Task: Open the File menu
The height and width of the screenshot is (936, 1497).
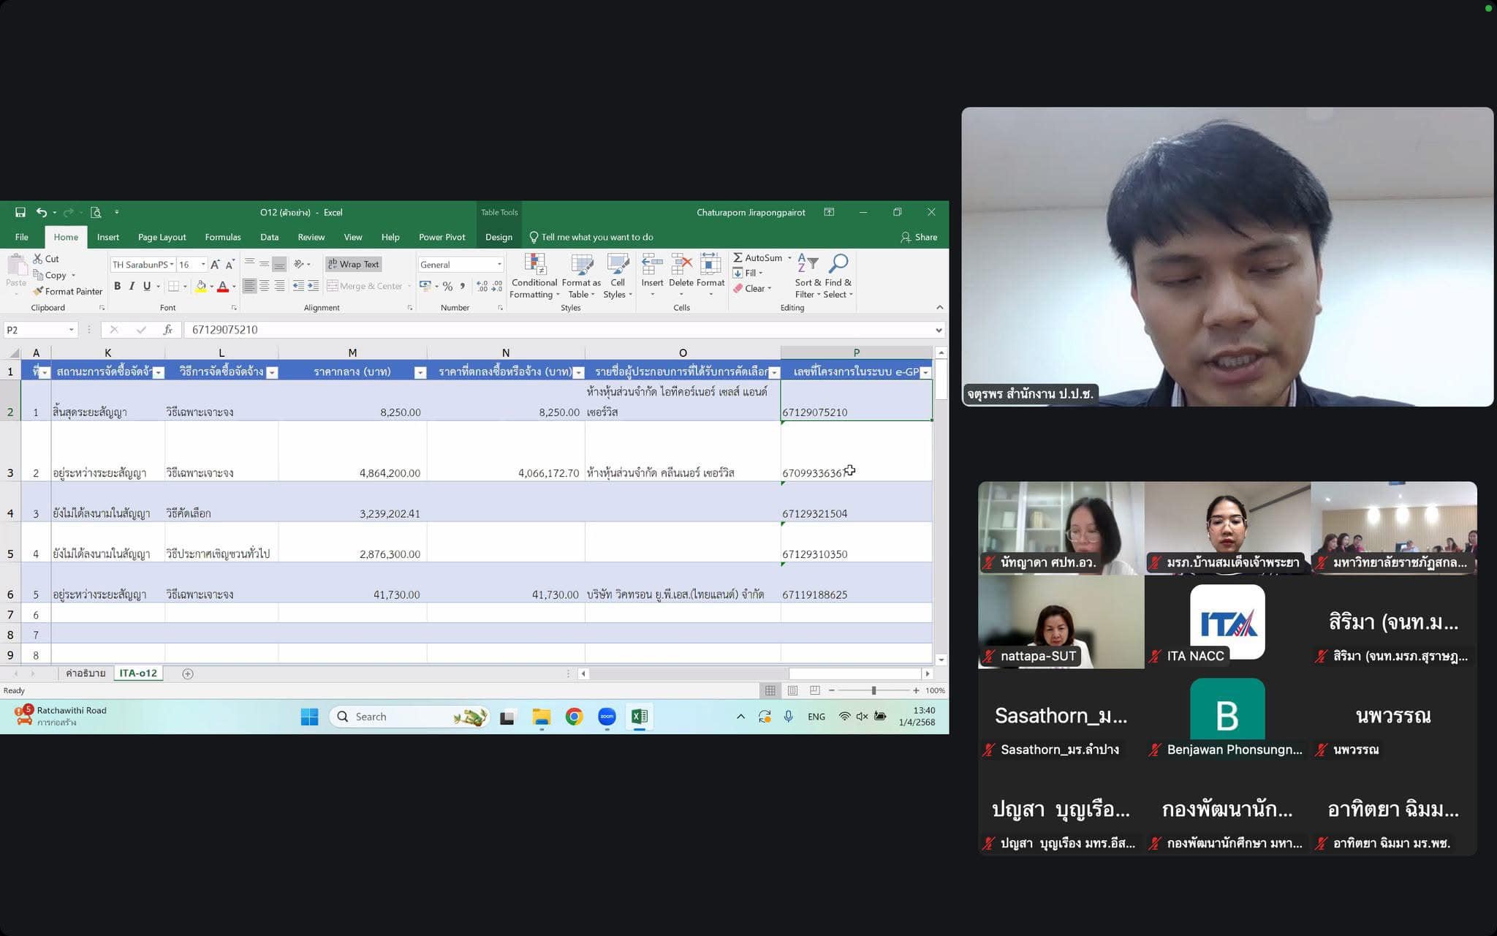Action: 22,237
